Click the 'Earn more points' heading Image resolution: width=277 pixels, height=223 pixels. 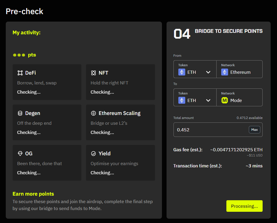33,194
